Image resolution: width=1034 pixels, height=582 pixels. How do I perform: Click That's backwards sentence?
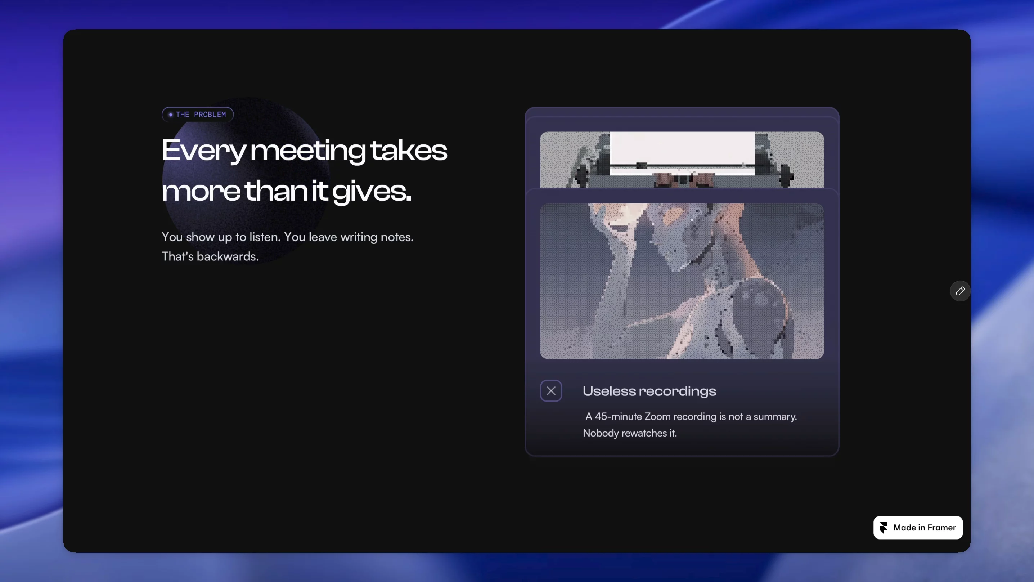[210, 256]
